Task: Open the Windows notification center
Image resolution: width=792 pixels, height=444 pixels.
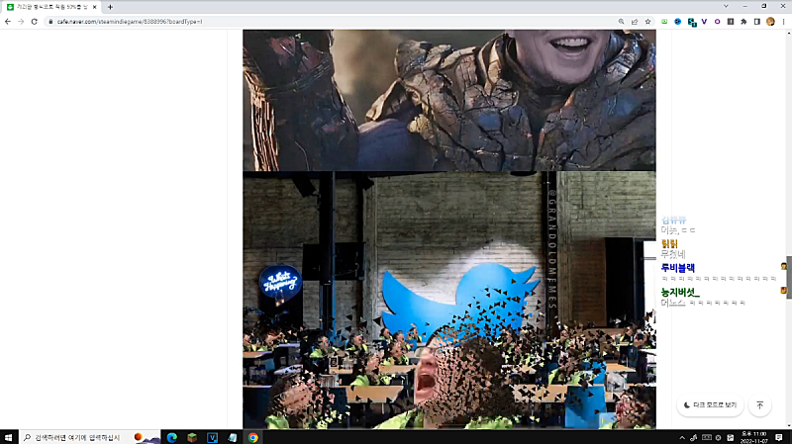Action: tap(779, 437)
